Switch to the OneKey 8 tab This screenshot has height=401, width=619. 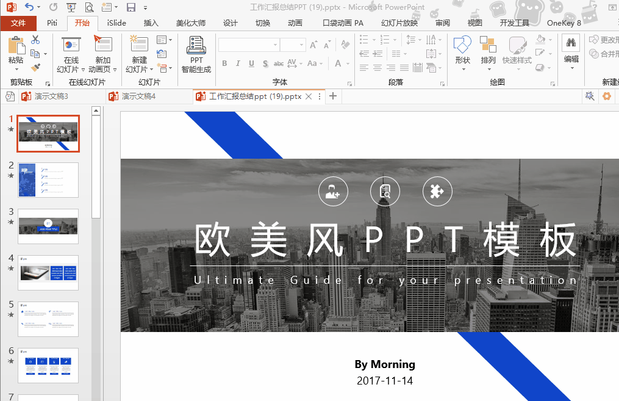564,23
